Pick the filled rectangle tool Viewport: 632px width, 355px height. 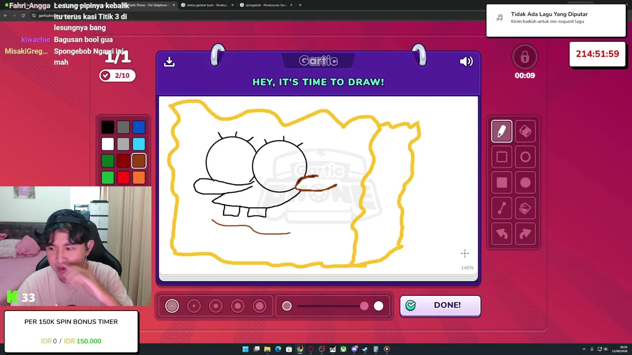click(x=502, y=183)
